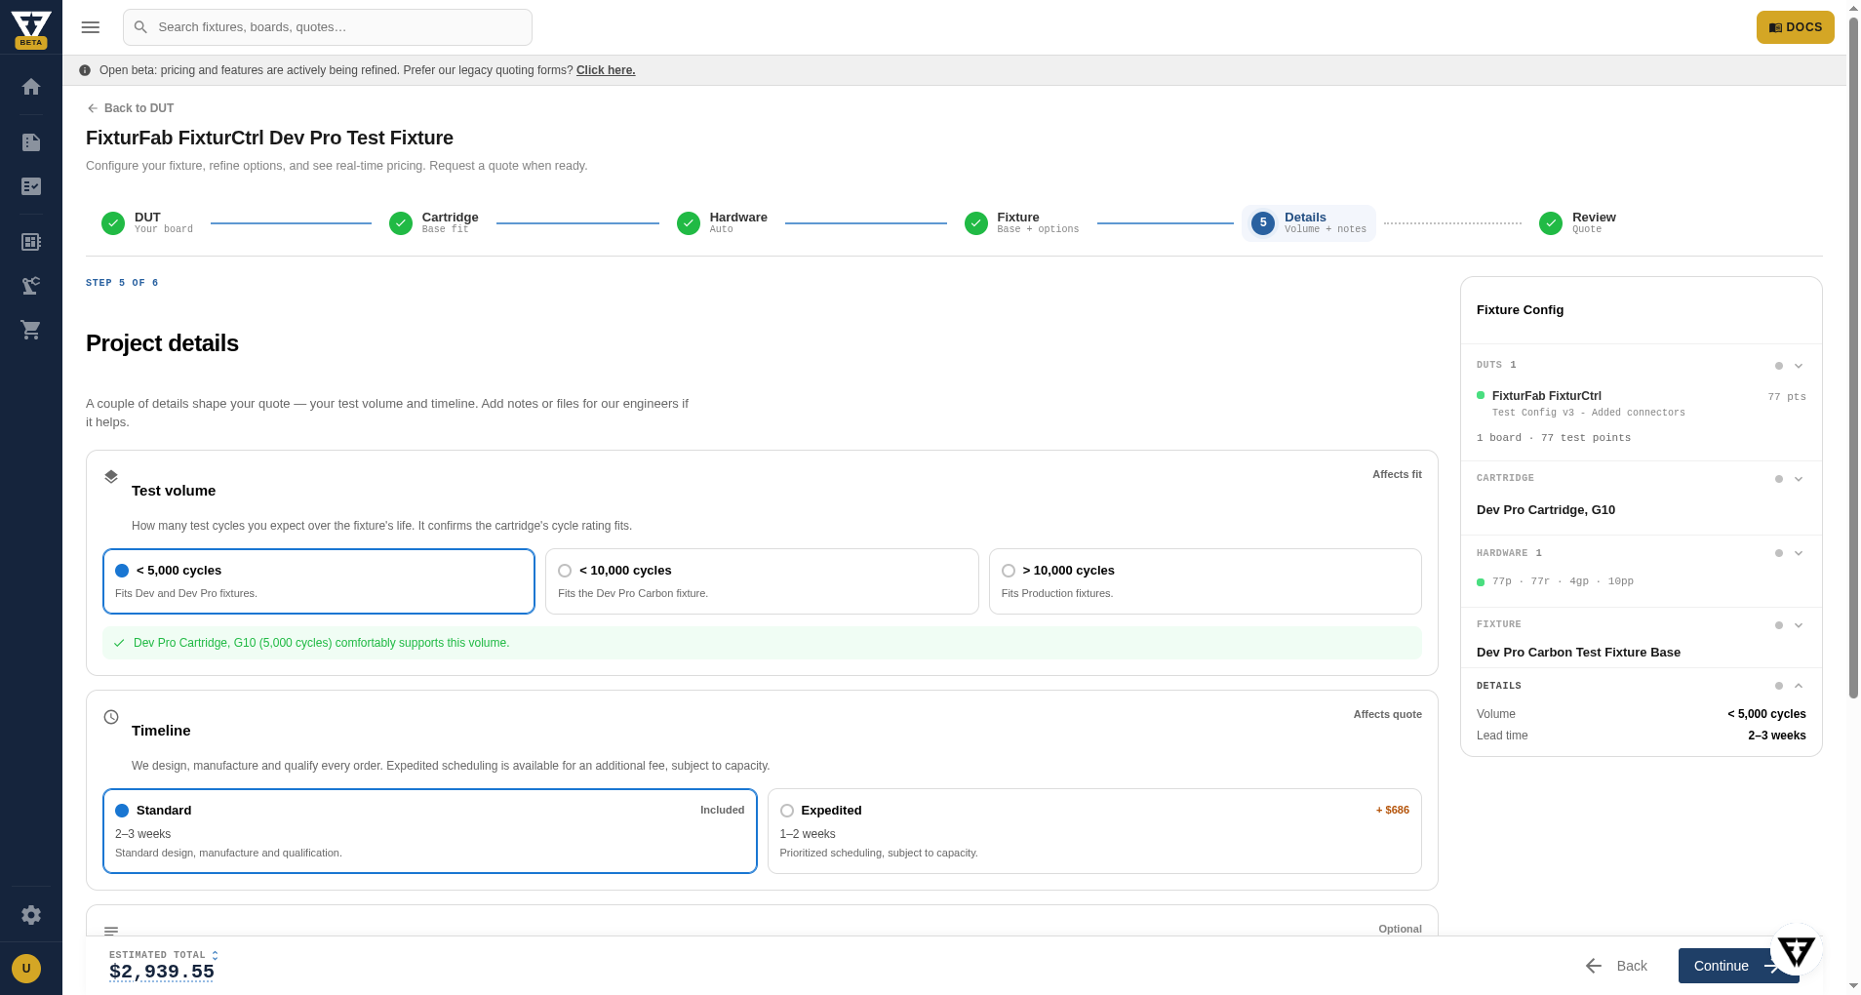The height and width of the screenshot is (995, 1861).
Task: Select the > 10,000 cycles option
Action: (x=1206, y=581)
